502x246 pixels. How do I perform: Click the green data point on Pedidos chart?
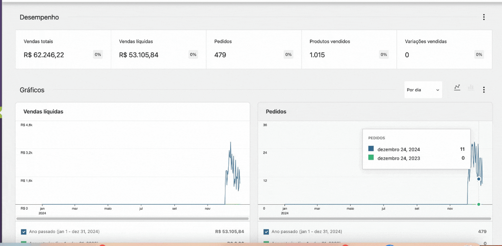(x=479, y=204)
